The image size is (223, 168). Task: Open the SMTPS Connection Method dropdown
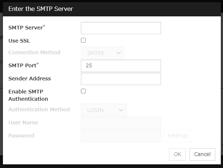[102, 53]
